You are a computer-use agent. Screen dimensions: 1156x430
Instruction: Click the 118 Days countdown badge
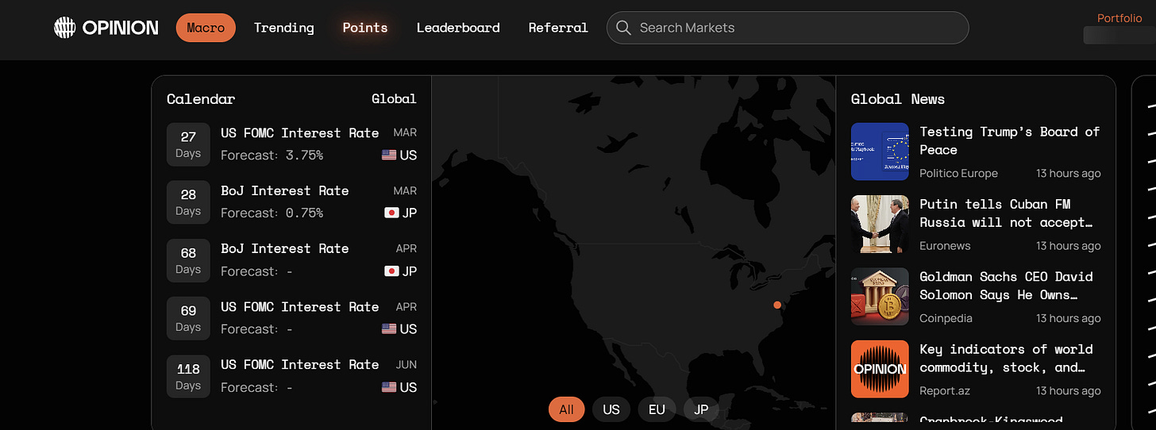point(188,376)
